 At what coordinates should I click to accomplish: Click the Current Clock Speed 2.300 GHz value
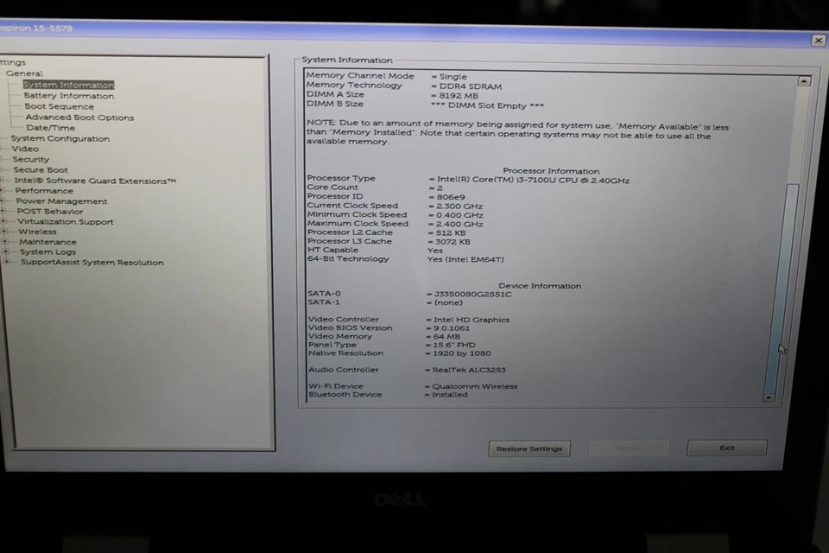(459, 207)
